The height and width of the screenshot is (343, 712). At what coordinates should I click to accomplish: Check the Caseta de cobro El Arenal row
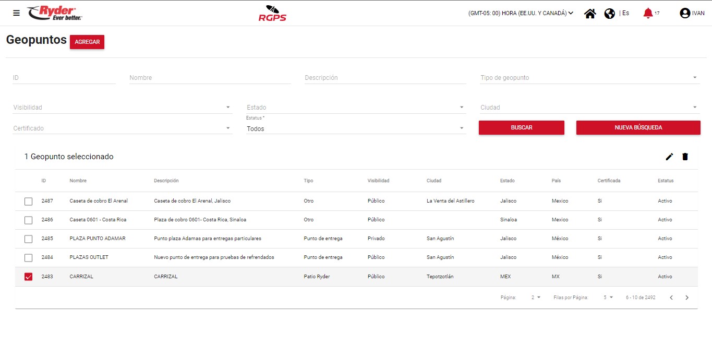pyautogui.click(x=29, y=202)
